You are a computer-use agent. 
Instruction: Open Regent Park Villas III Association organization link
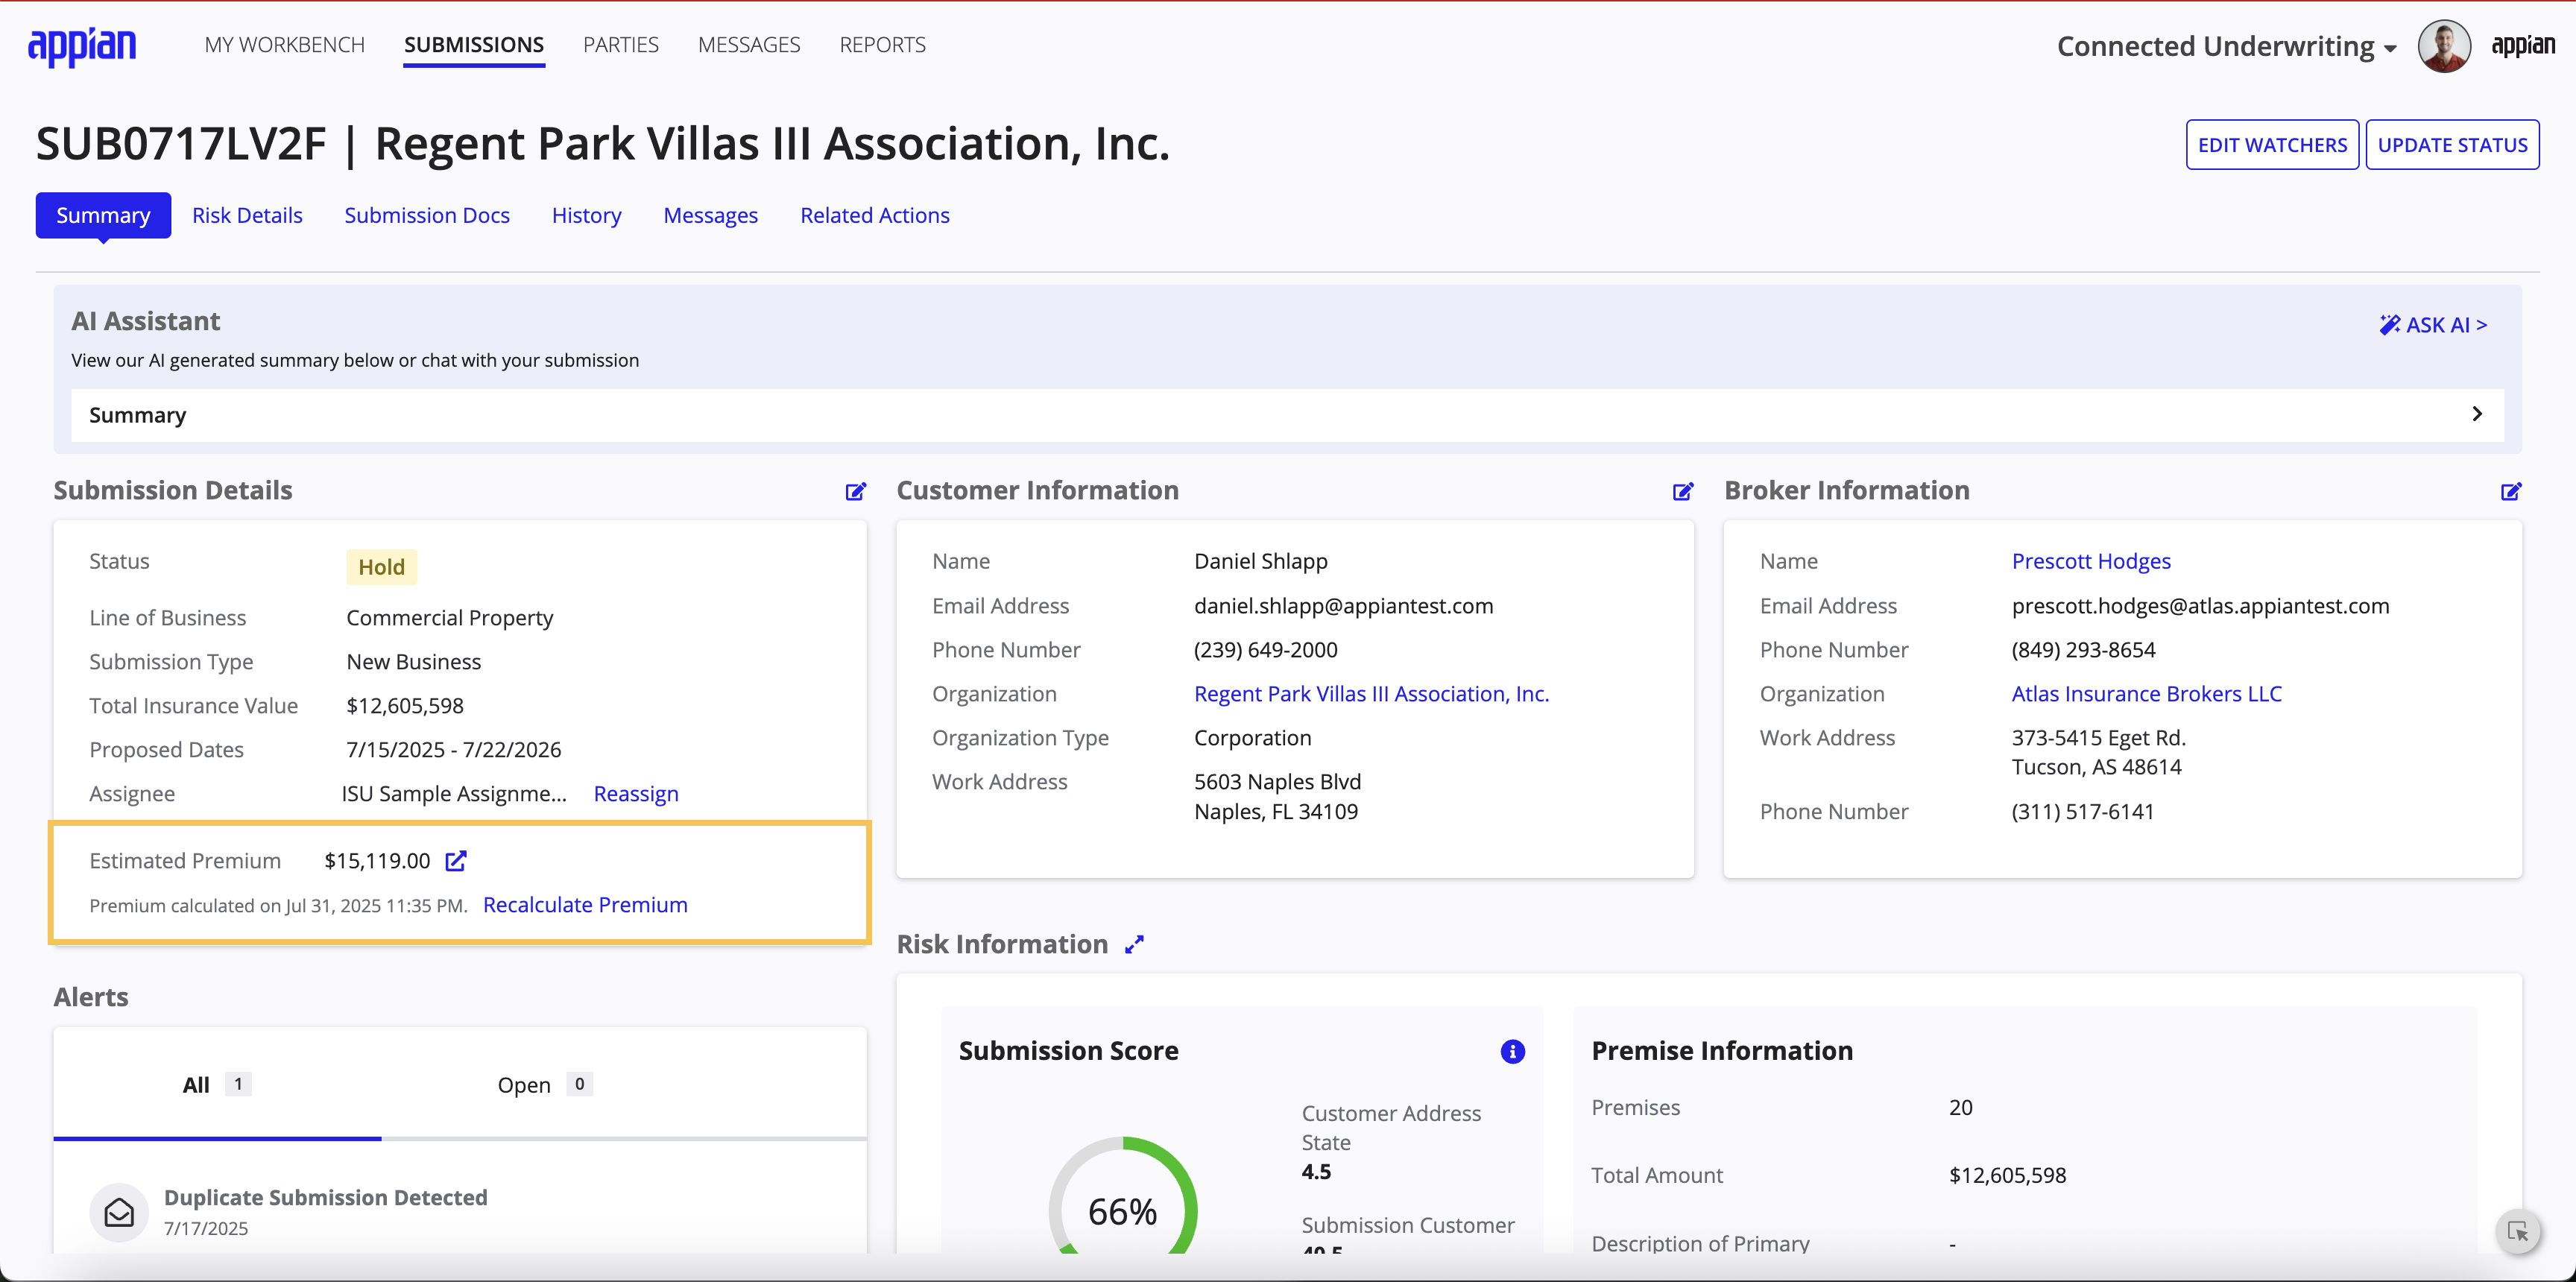point(1372,693)
